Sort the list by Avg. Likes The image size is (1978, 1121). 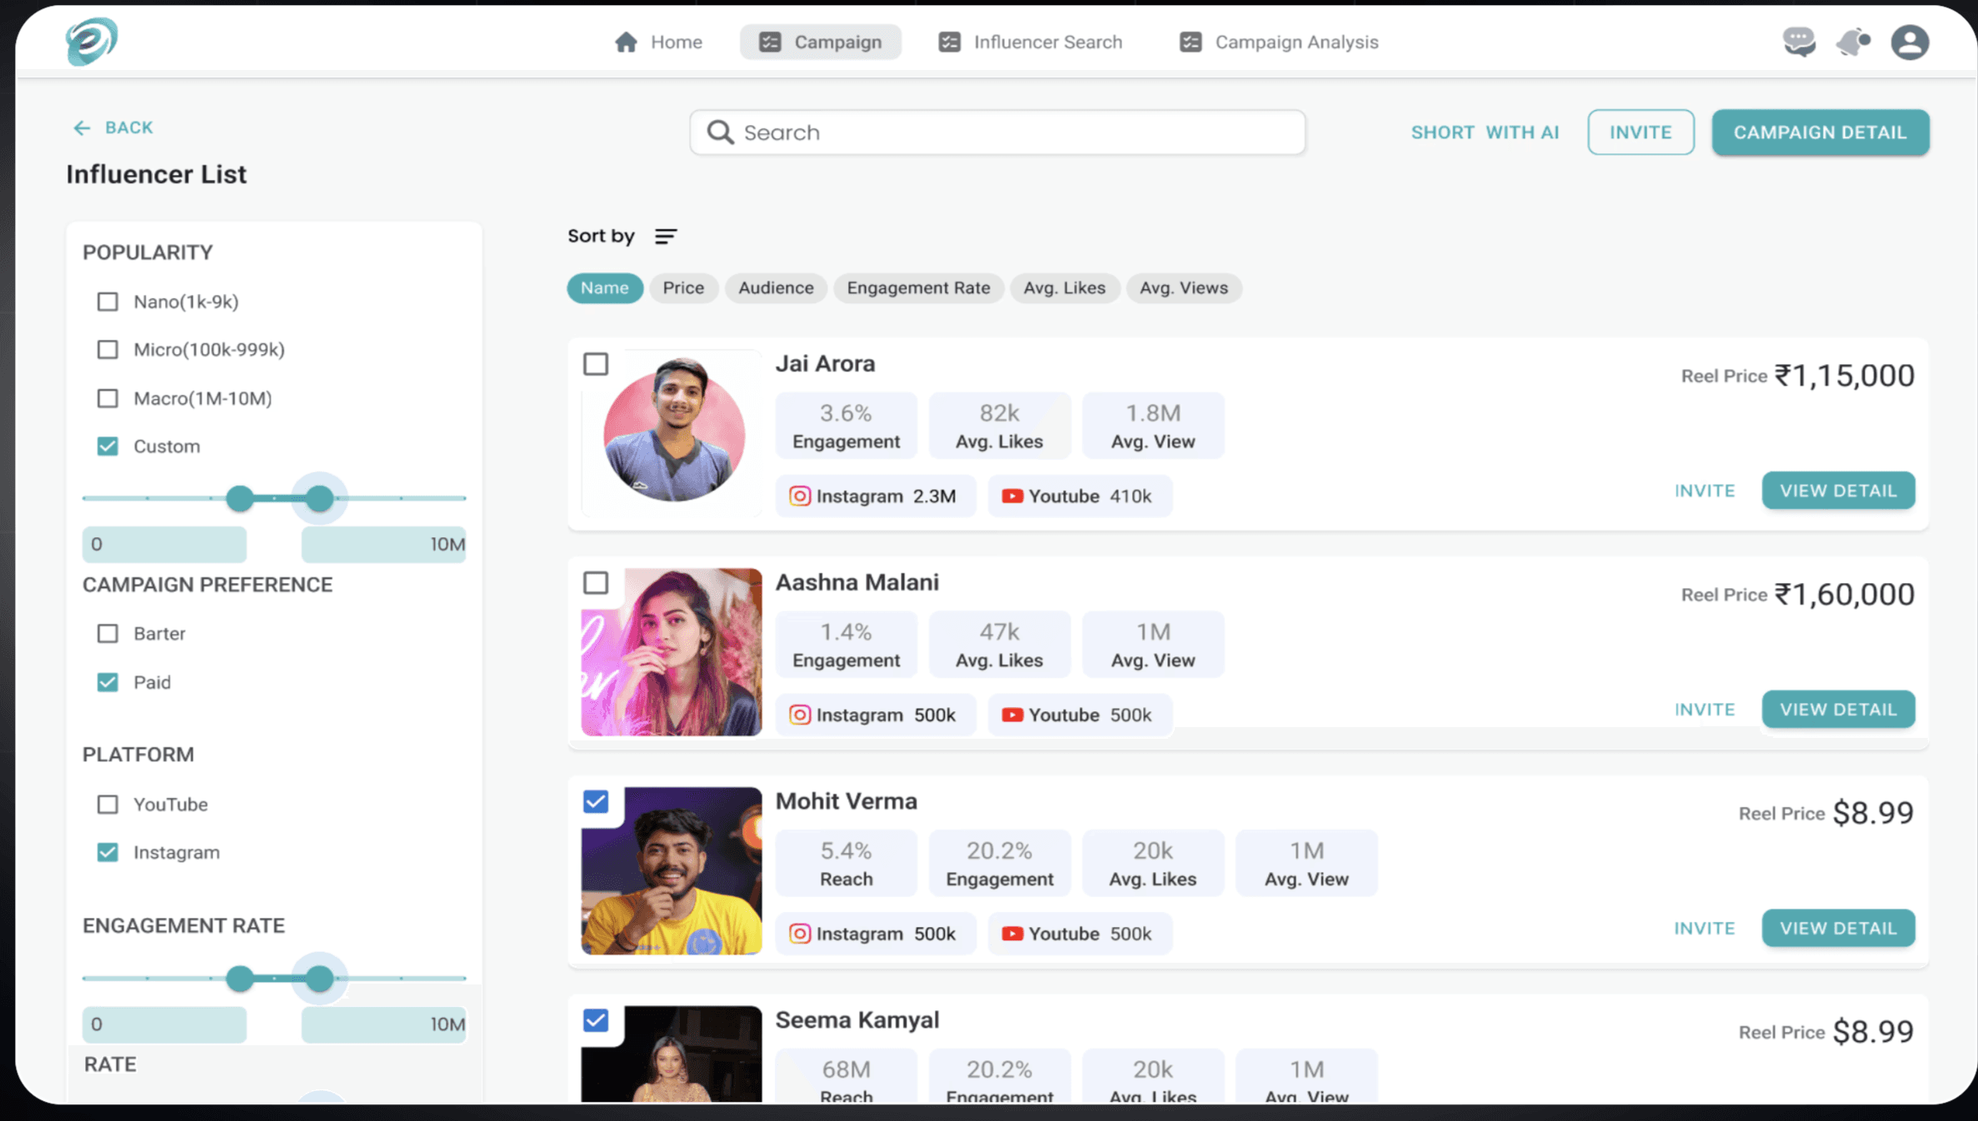pyautogui.click(x=1064, y=288)
